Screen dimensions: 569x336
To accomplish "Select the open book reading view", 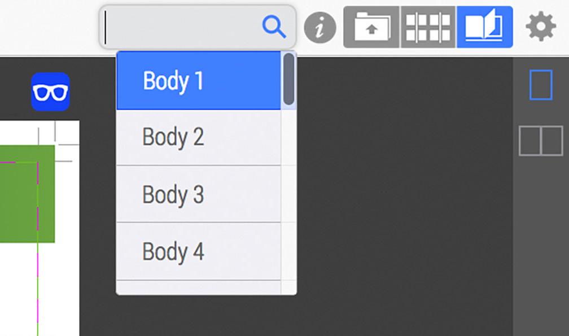I will pyautogui.click(x=484, y=27).
